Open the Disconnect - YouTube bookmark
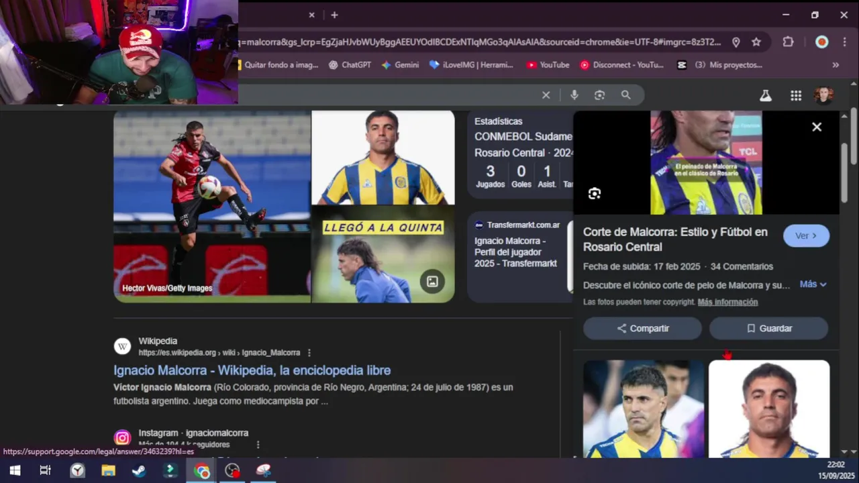 [x=621, y=65]
